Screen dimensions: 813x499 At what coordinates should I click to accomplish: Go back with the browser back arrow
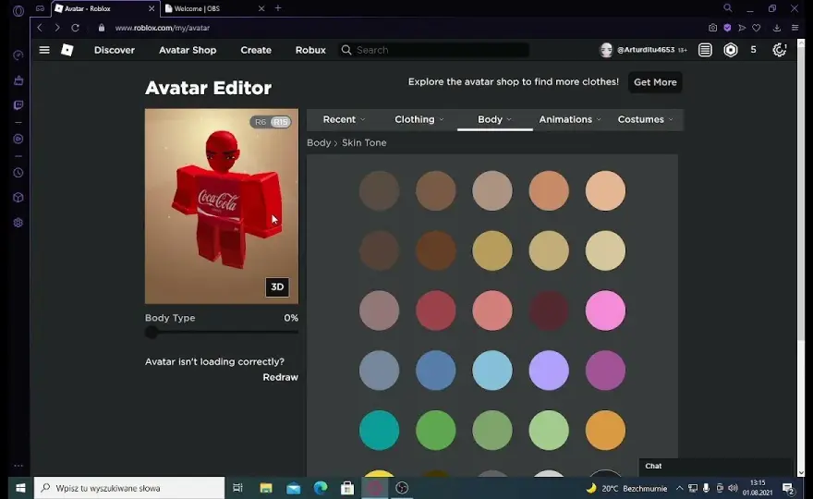click(40, 28)
